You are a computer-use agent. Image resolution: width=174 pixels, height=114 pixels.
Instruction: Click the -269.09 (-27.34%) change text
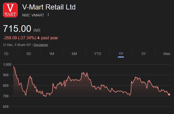(x=19, y=38)
